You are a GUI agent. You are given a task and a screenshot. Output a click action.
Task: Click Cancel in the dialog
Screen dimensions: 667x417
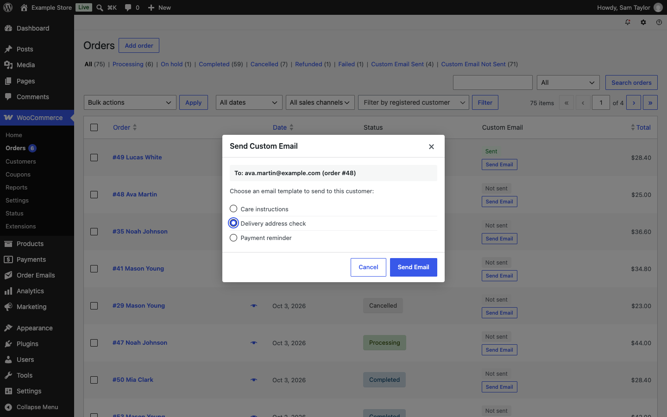368,267
